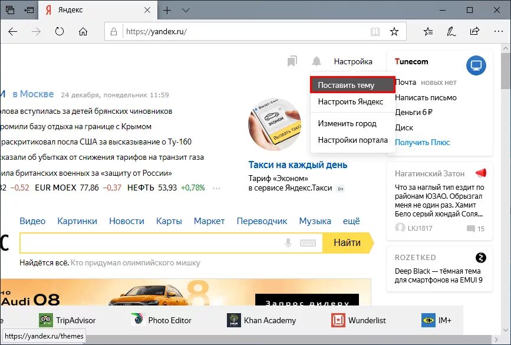Open the Маркет service tab
The height and width of the screenshot is (345, 511).
tap(209, 221)
